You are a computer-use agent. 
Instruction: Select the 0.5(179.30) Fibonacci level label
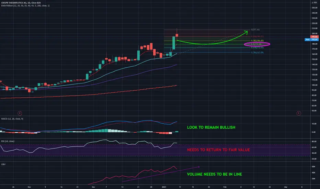[x=256, y=44]
